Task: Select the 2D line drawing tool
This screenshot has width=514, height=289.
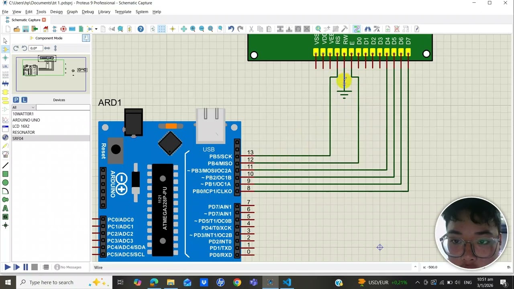Action: [5, 165]
